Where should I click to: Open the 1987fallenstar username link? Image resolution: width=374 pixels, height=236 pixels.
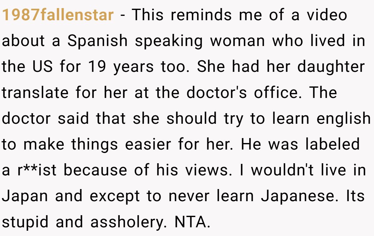(58, 15)
